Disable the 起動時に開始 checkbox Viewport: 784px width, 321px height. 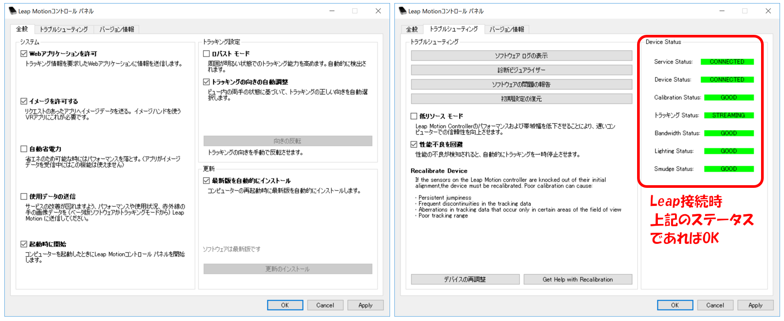pos(24,244)
